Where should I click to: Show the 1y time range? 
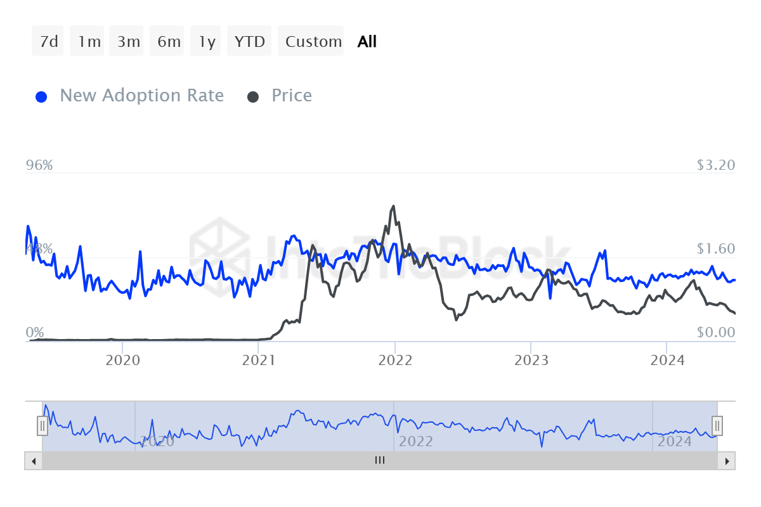(x=205, y=42)
